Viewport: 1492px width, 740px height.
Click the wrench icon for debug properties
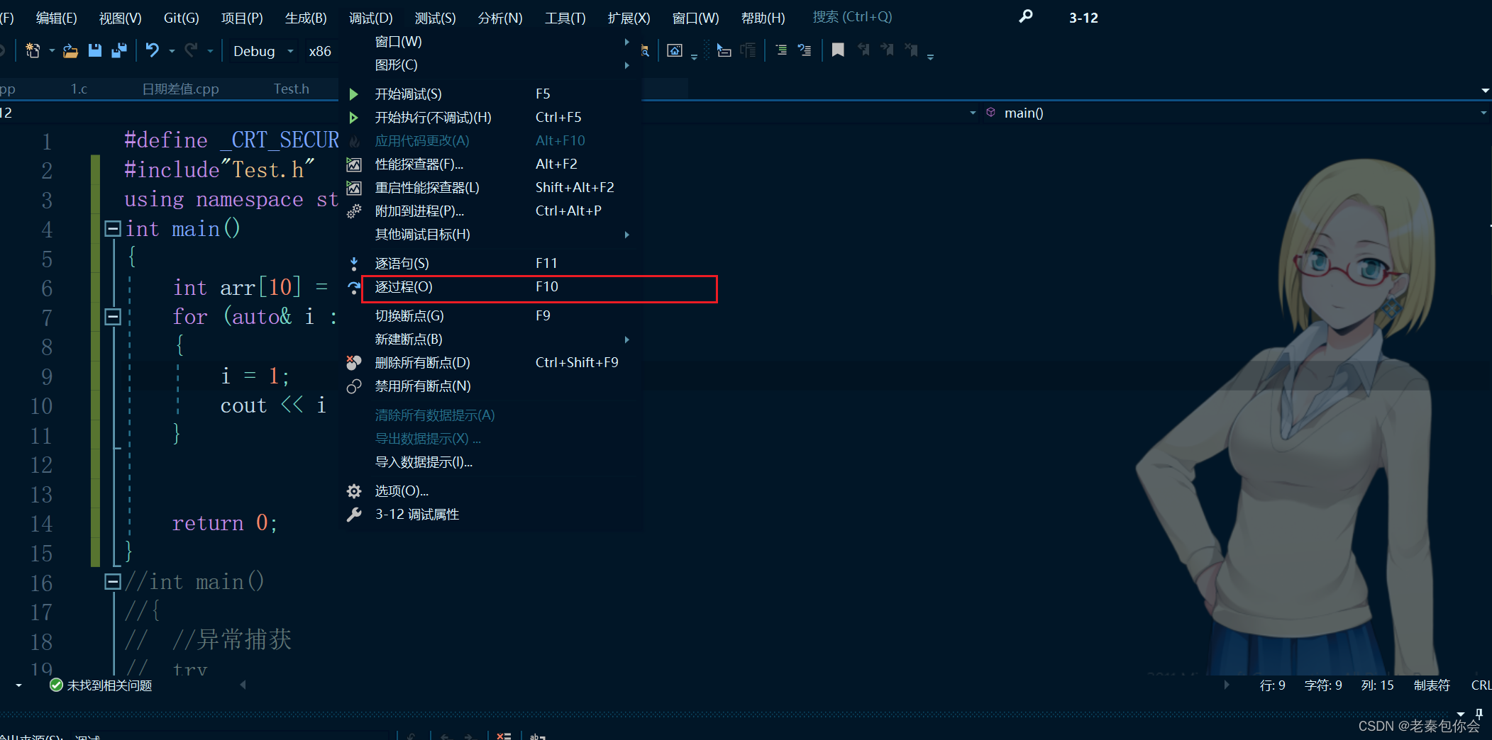353,515
